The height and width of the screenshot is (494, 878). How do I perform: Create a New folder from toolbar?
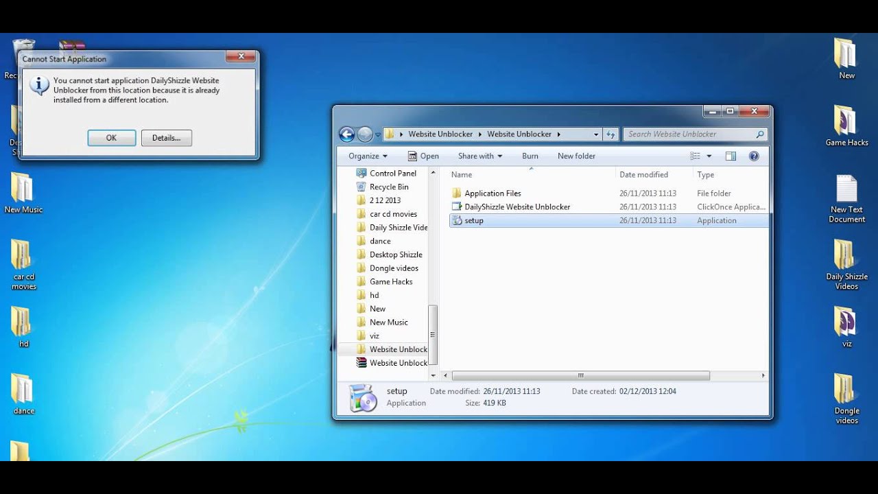[576, 156]
